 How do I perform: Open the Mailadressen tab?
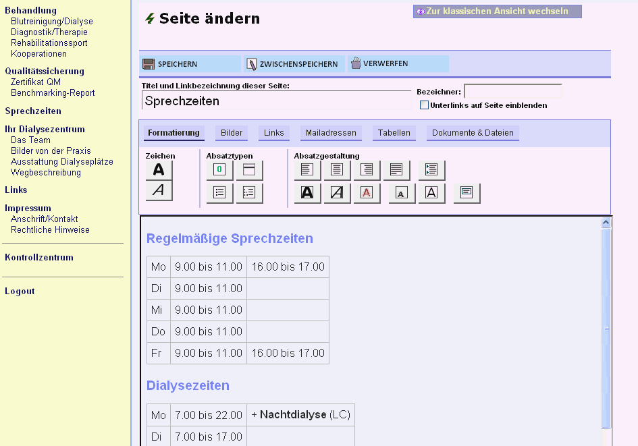click(331, 133)
